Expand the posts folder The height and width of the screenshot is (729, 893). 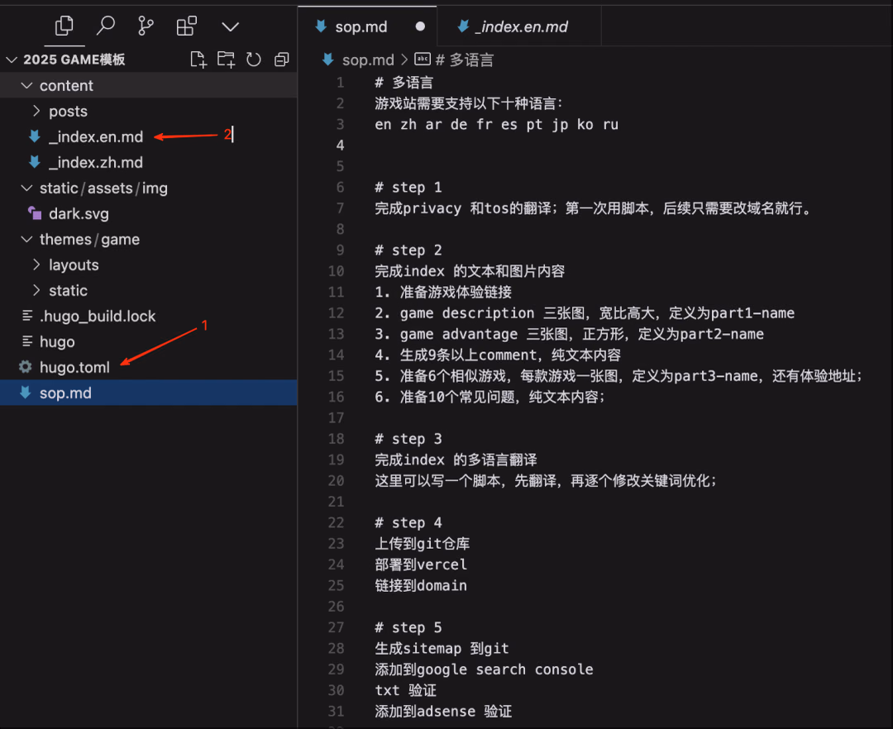click(36, 111)
